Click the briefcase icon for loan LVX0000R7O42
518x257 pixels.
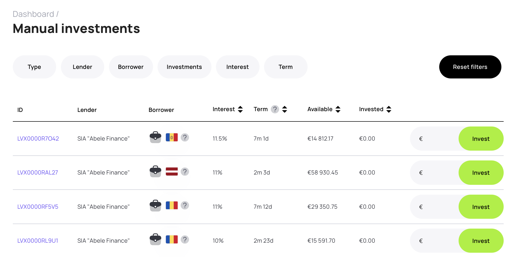click(155, 137)
